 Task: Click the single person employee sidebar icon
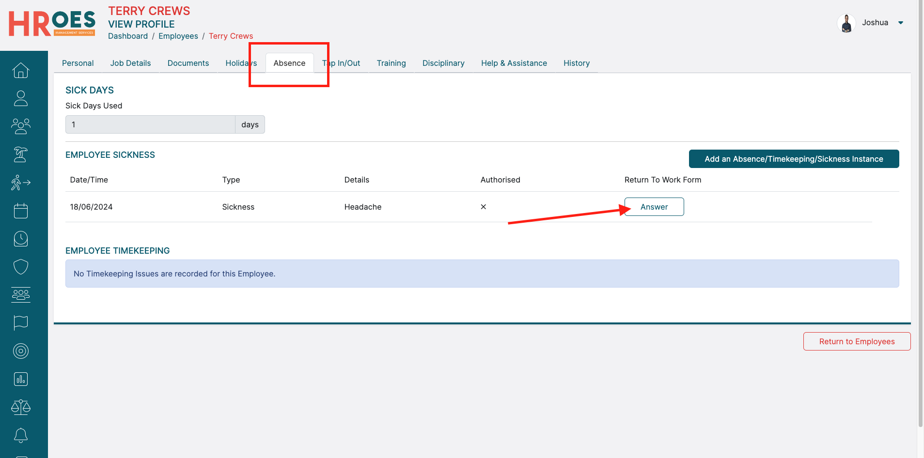(x=20, y=98)
